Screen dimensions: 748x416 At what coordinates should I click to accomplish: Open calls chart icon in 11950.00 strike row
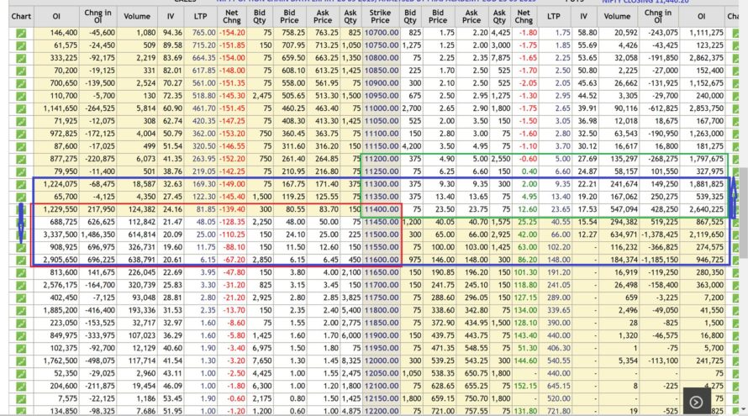pos(21,349)
